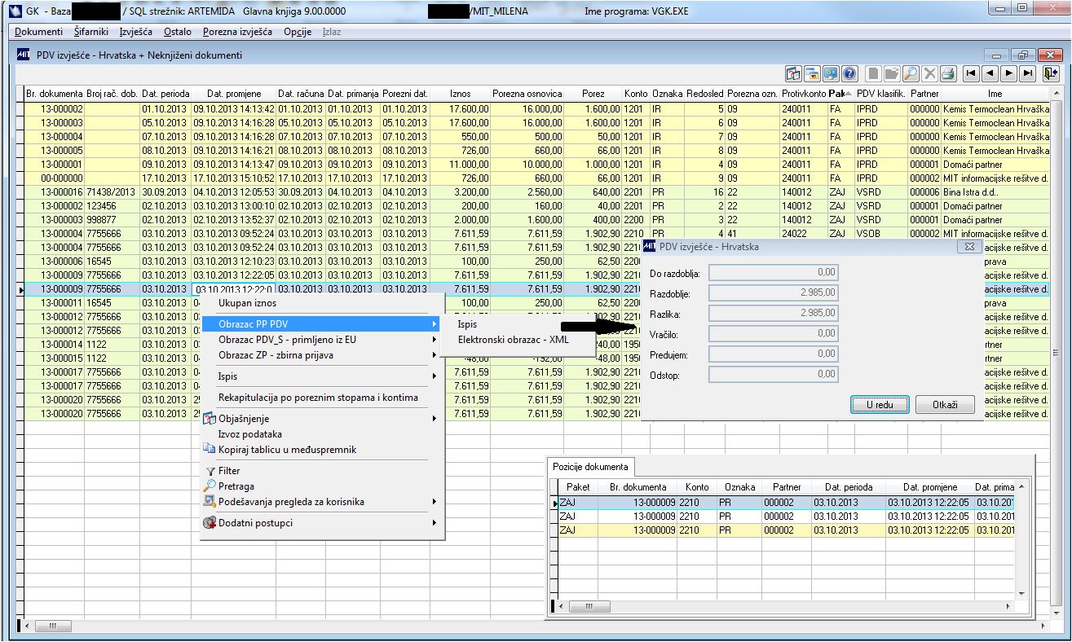Select Izvoz podataka in the context menu
Screen dimensions: 1072x642
tap(322, 434)
